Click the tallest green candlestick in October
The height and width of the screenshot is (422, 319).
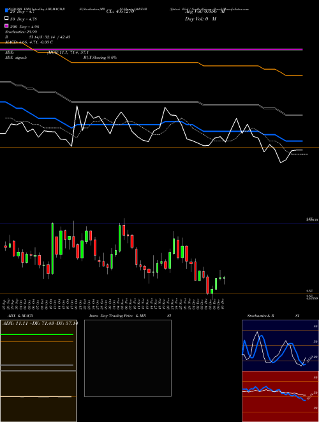(52, 249)
